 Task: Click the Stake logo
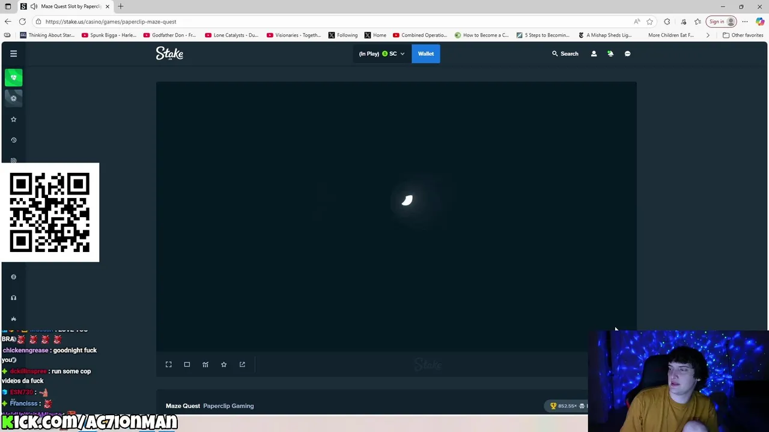point(169,53)
